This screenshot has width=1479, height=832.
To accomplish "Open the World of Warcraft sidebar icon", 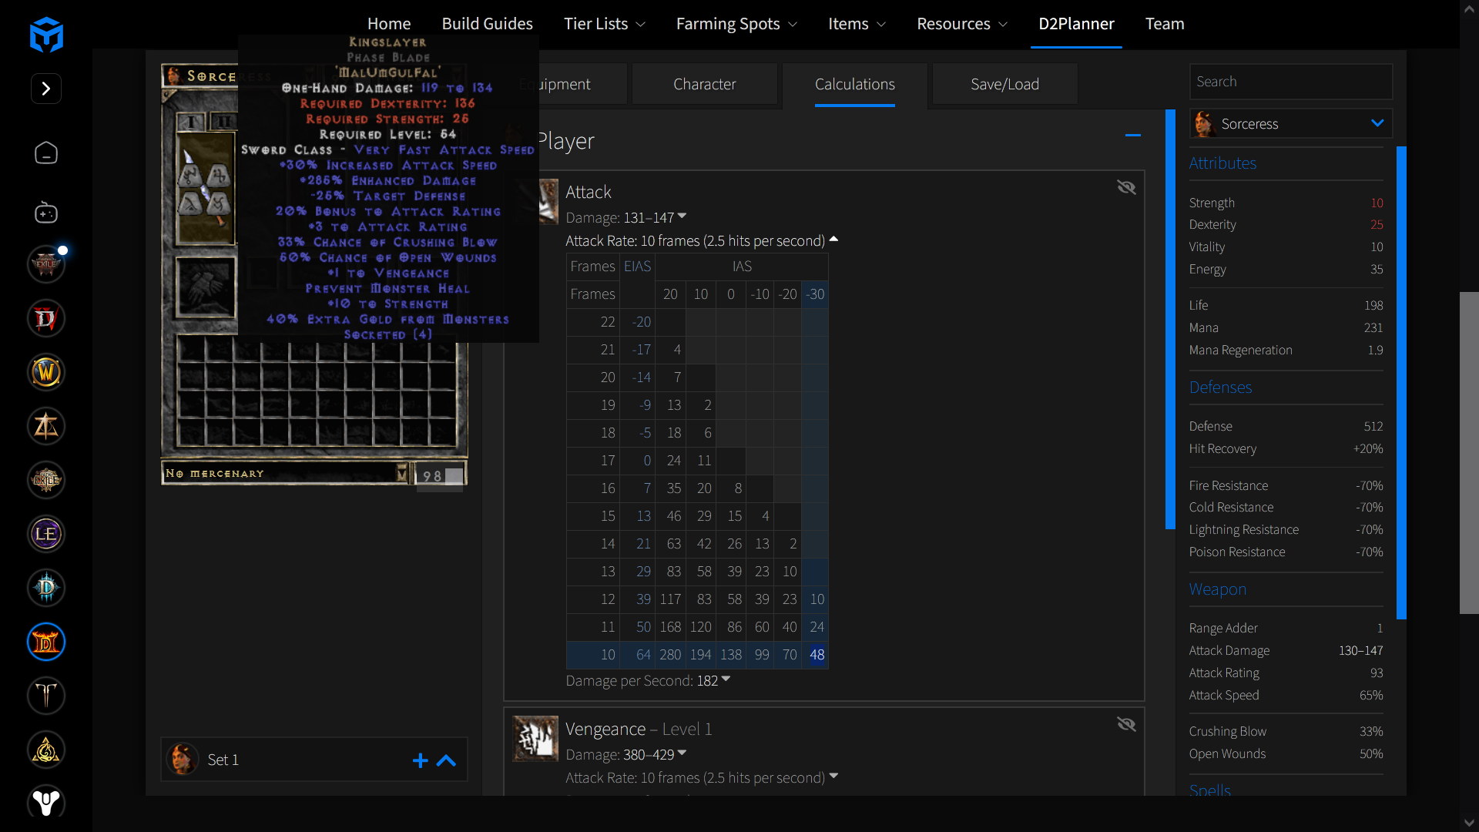I will pos(46,372).
